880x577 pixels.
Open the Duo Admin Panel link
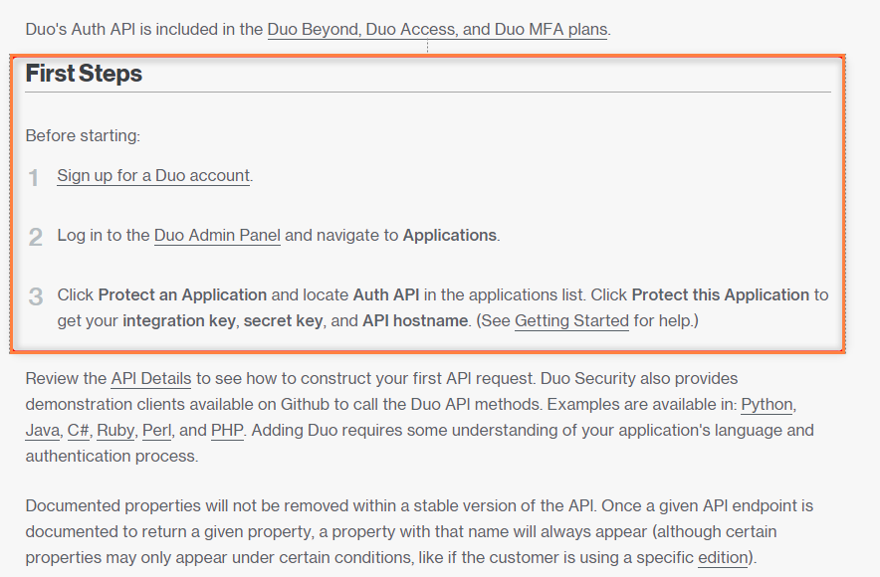point(217,235)
